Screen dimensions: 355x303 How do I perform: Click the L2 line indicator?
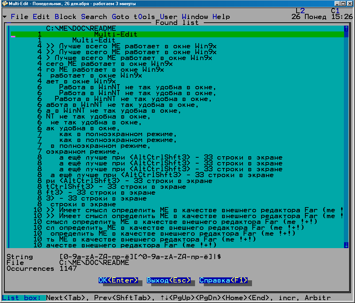point(300,11)
